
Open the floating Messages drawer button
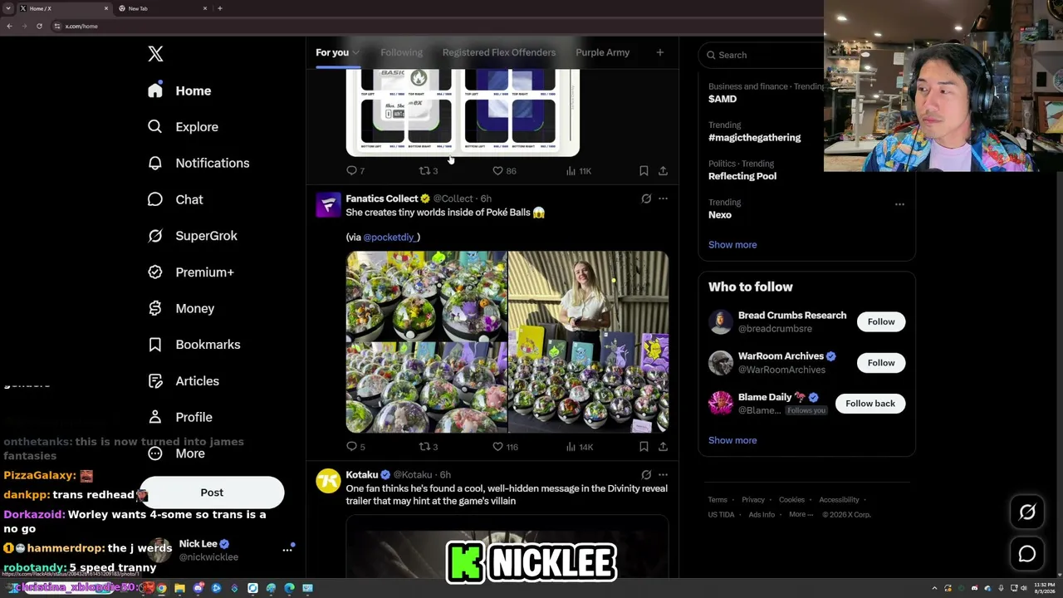(x=1027, y=554)
